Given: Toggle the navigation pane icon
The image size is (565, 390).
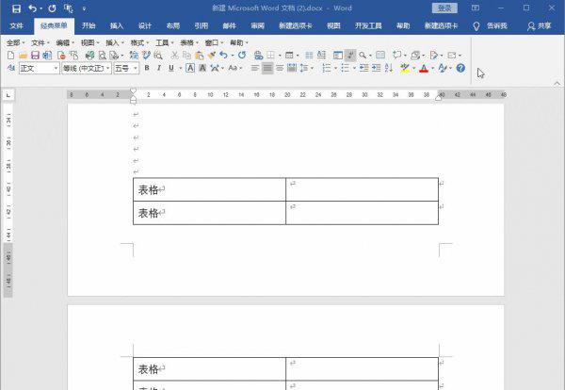Looking at the screenshot, I should click(338, 56).
